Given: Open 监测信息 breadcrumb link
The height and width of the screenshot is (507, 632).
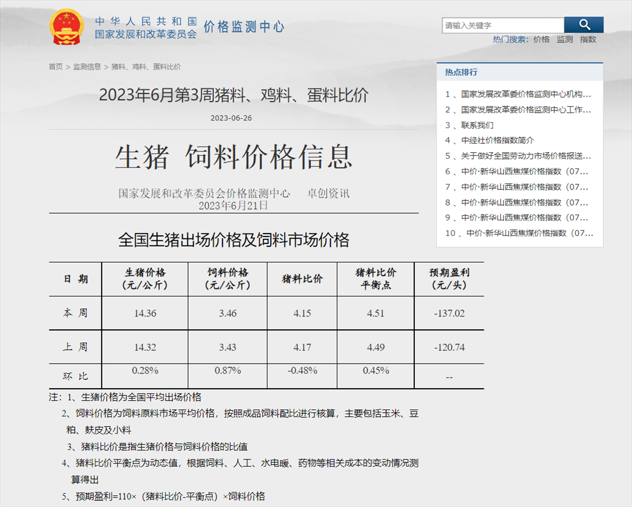Looking at the screenshot, I should click(87, 67).
